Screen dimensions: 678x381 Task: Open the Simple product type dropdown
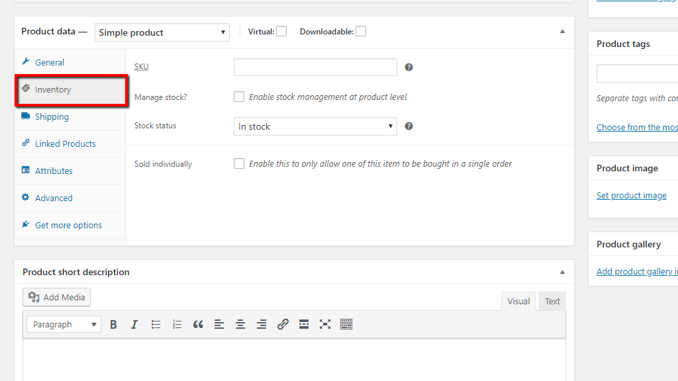coord(162,32)
